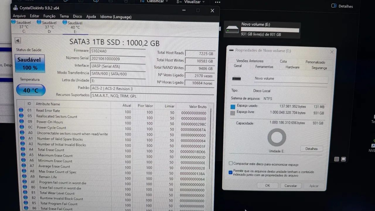Click the CrystalDiskInfo title bar icon
This screenshot has width=375, height=211.
(15, 8)
